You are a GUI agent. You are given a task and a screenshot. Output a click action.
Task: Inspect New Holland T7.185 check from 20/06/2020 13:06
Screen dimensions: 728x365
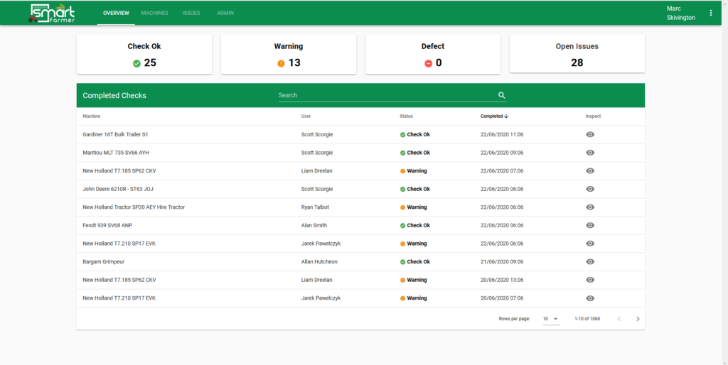(590, 280)
